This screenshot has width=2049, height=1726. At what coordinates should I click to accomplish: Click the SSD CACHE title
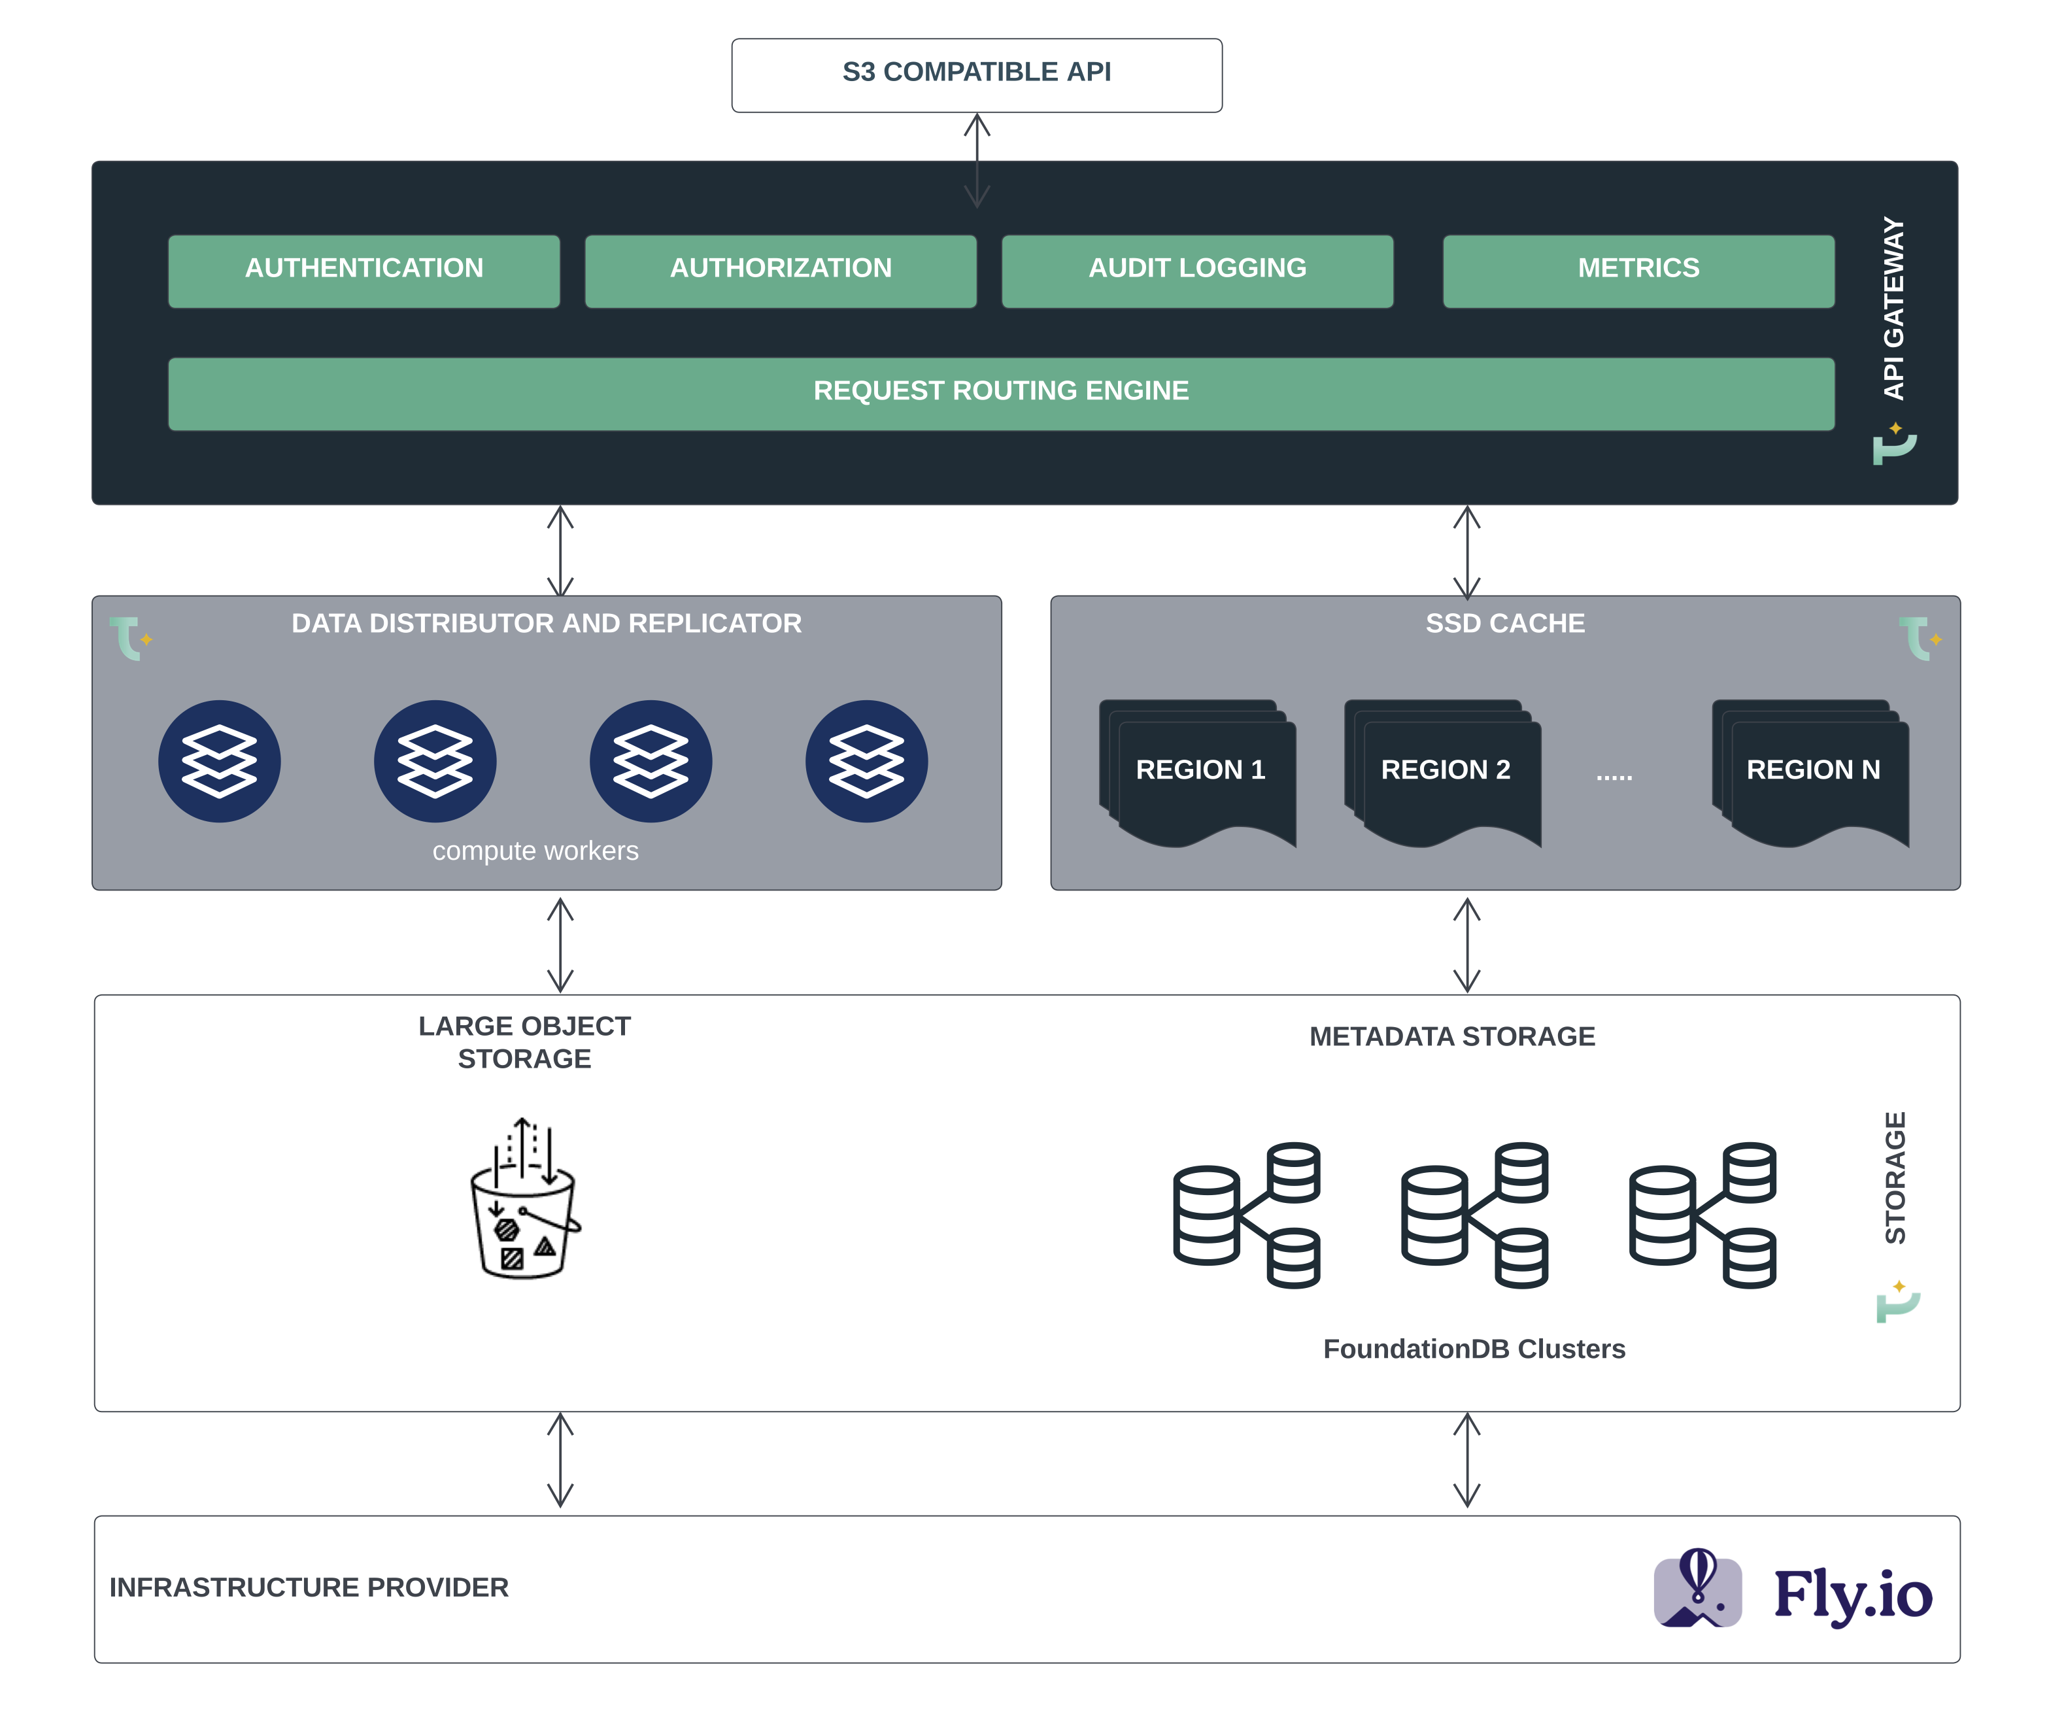click(x=1505, y=623)
